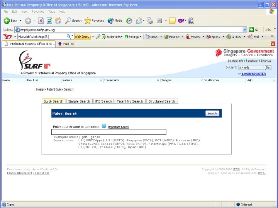This screenshot has height=208, width=278.
Task: Open the Mail icon dropdown arrow
Action: 144,21
